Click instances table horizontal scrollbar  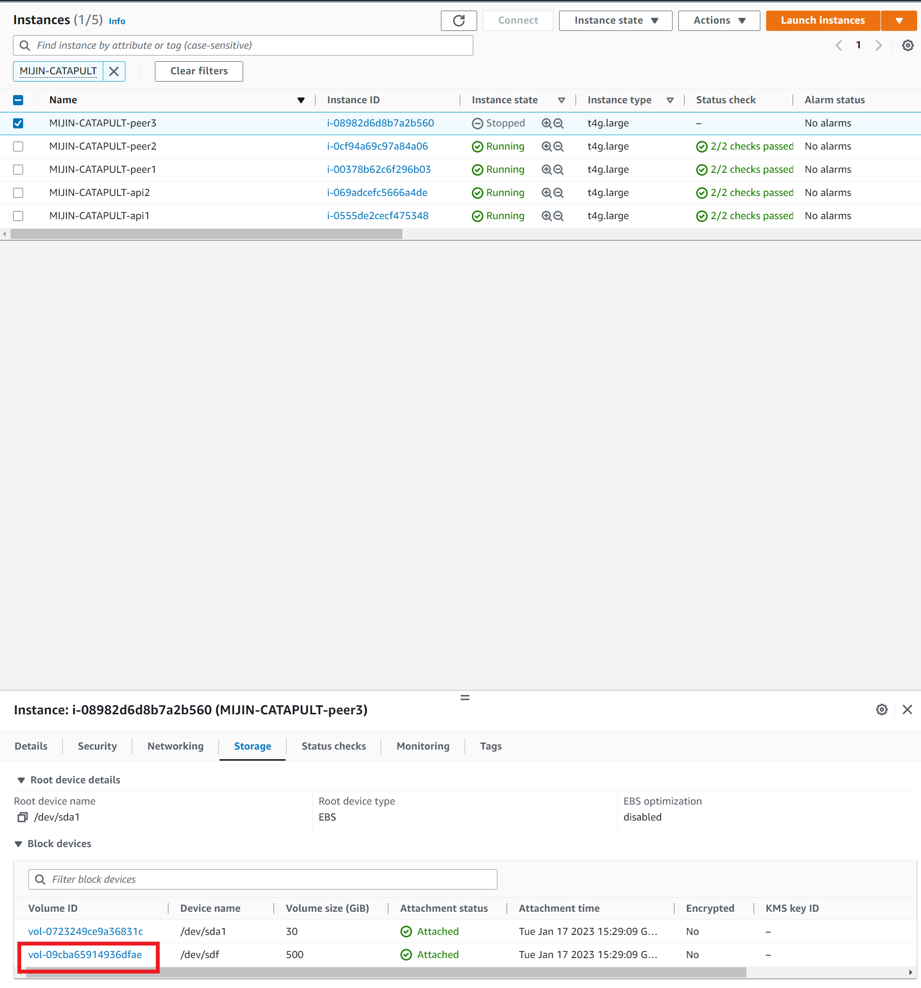tap(206, 234)
